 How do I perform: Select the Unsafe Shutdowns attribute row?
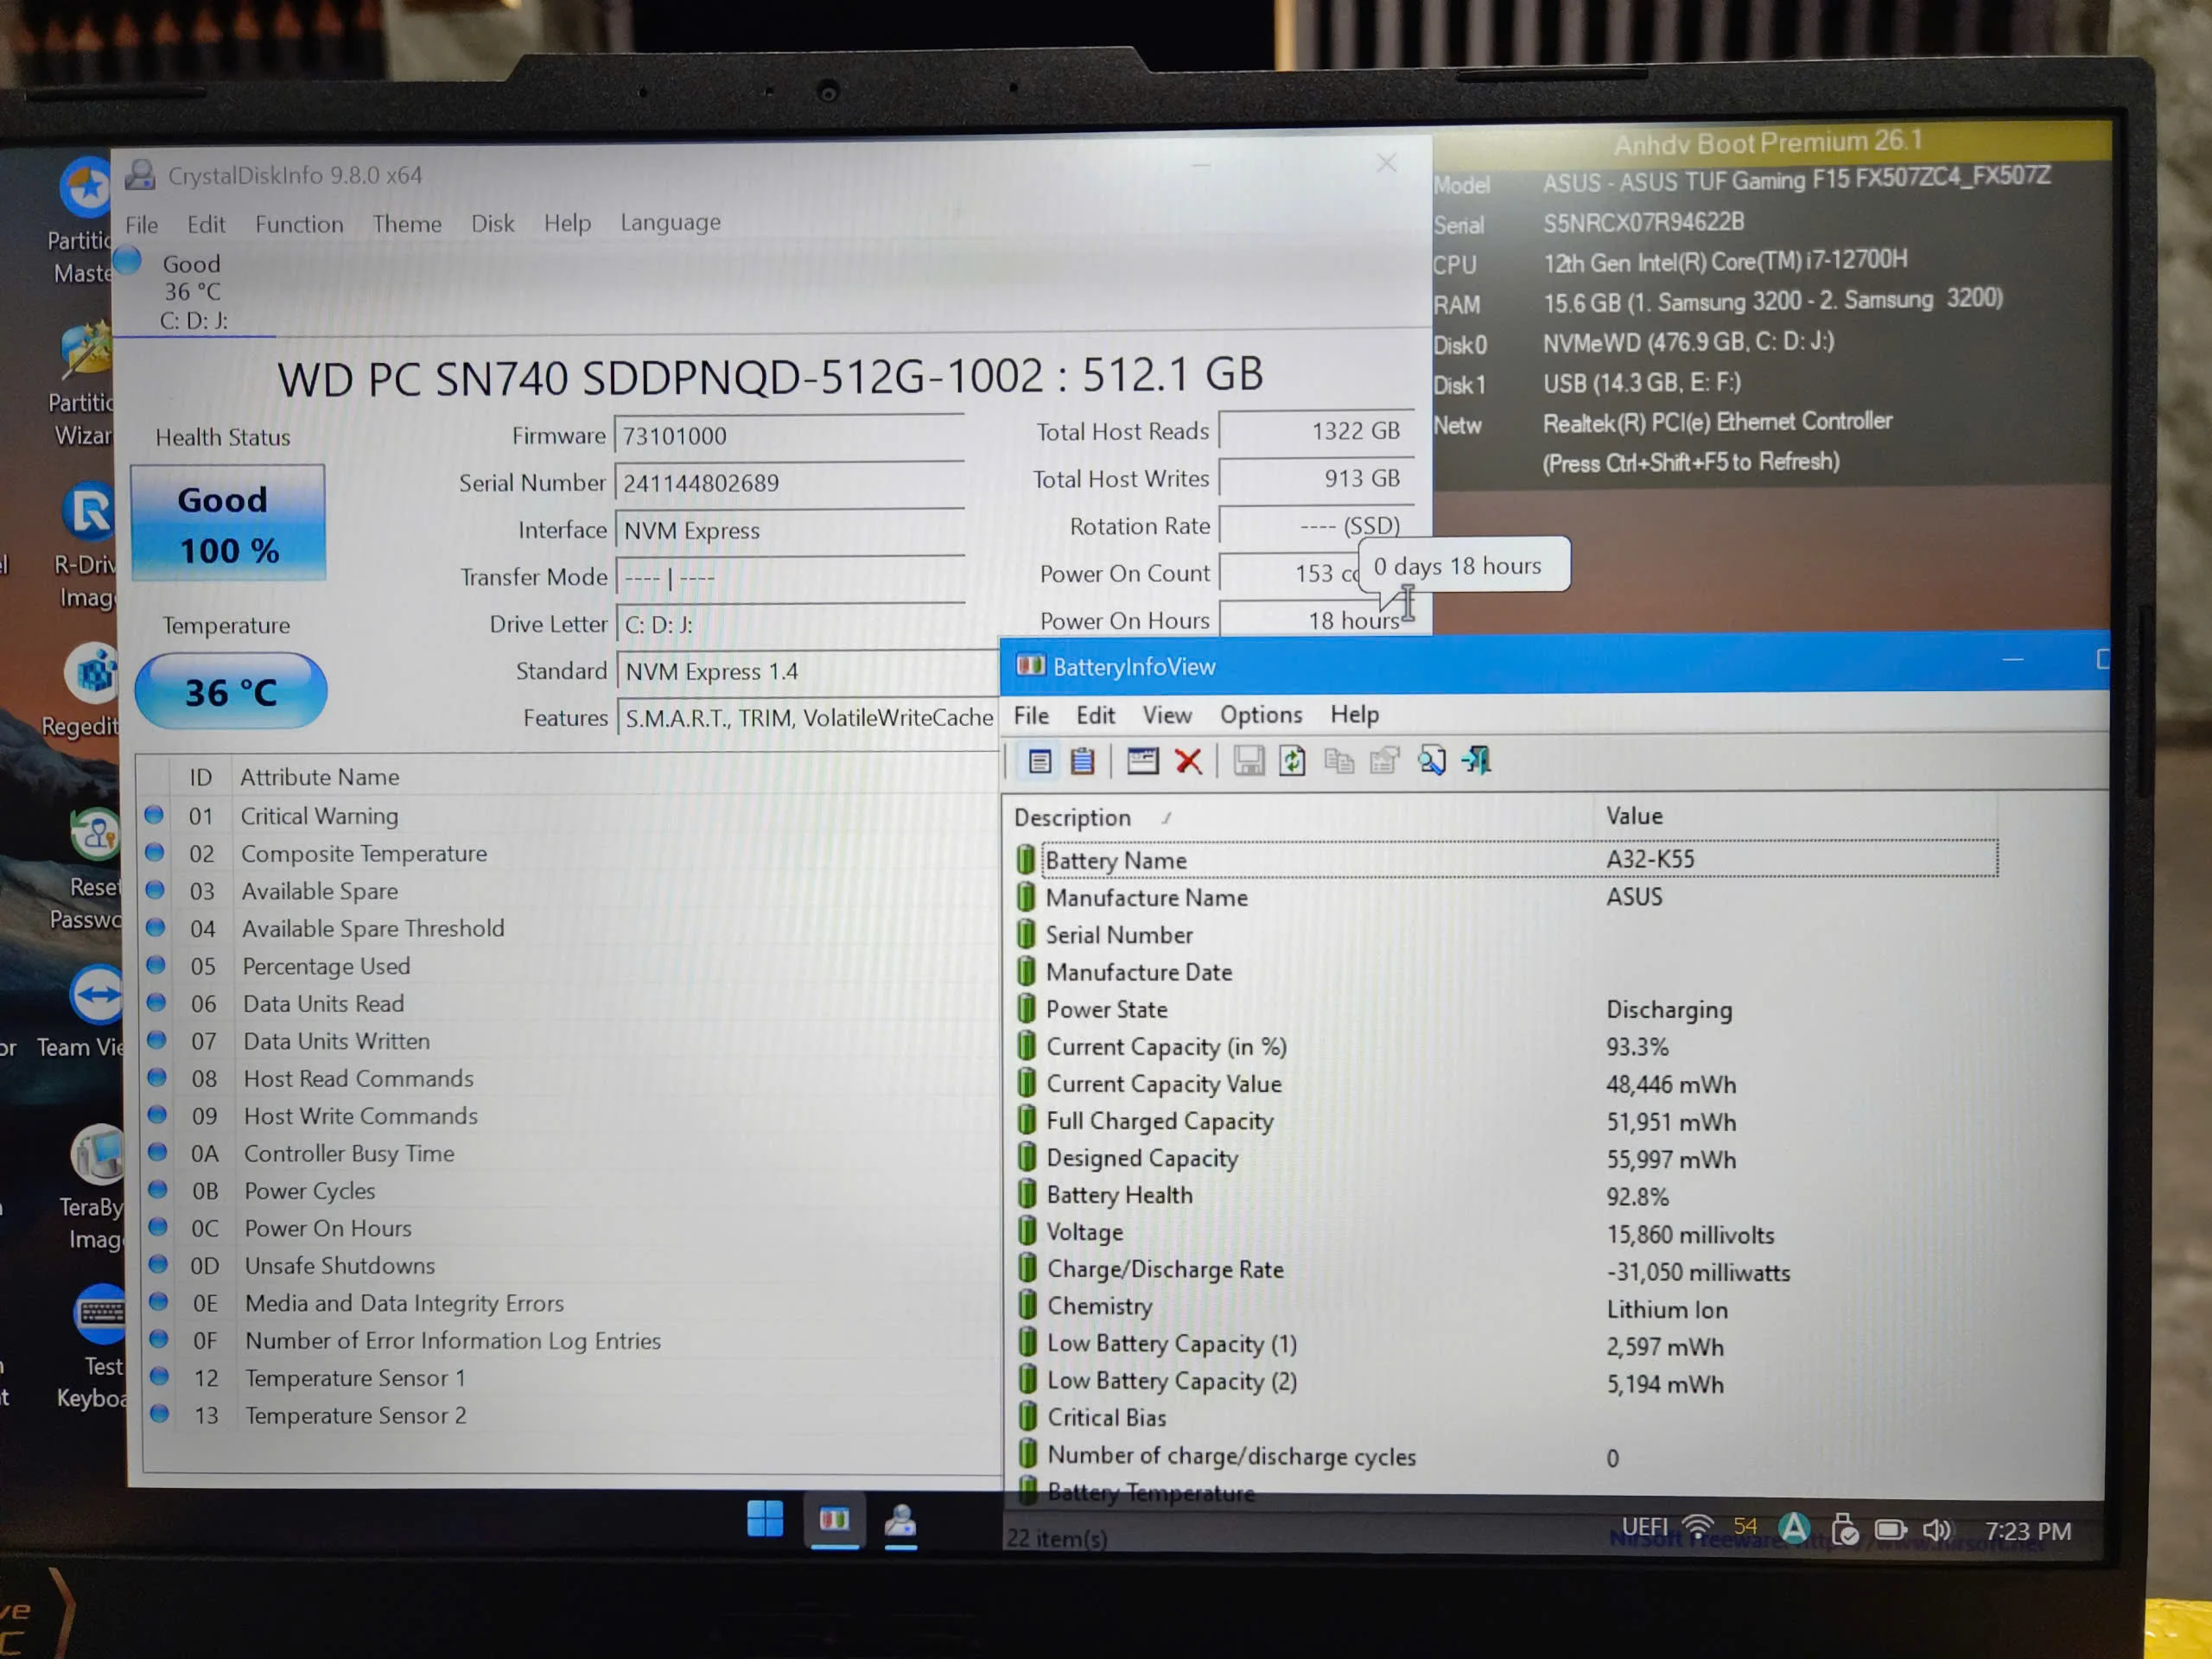(569, 1266)
